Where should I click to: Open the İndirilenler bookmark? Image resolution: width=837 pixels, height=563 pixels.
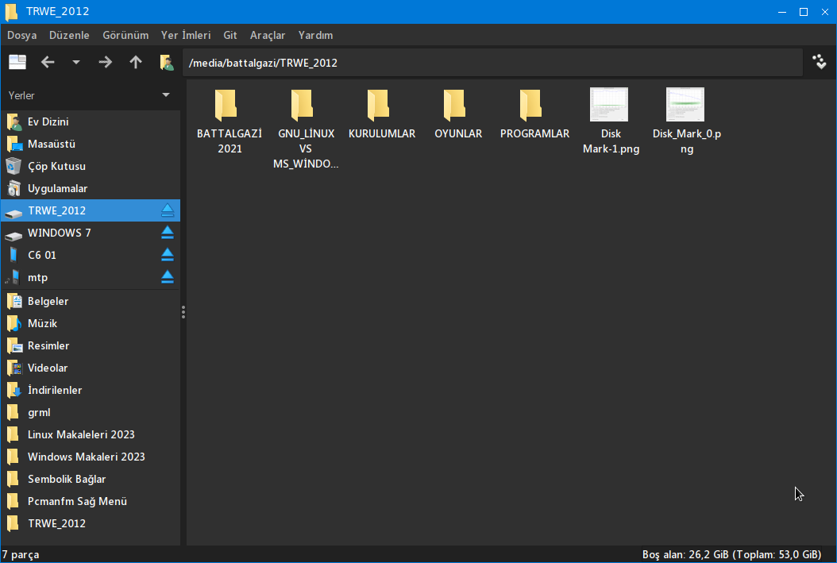(x=91, y=390)
